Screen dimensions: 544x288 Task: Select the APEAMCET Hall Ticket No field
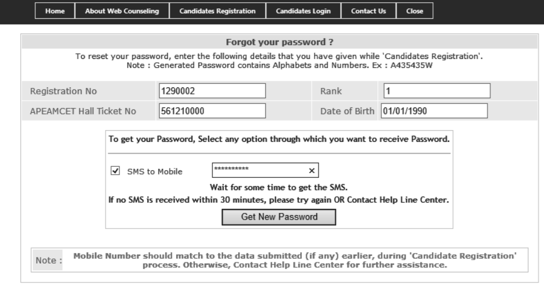pyautogui.click(x=212, y=111)
